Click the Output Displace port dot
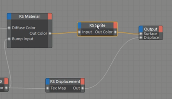172x99 pixels. (141, 38)
